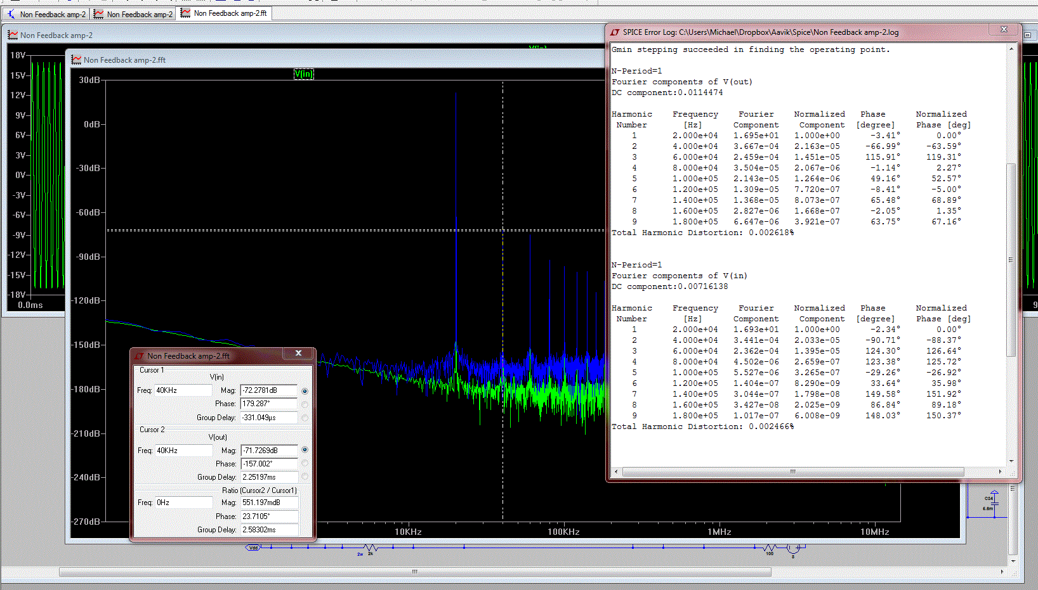The image size is (1038, 590).
Task: Click the schematic window scroll-right arrow
Action: tap(1002, 572)
